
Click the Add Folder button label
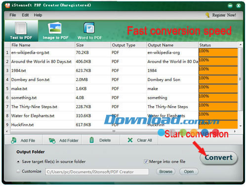69,141
